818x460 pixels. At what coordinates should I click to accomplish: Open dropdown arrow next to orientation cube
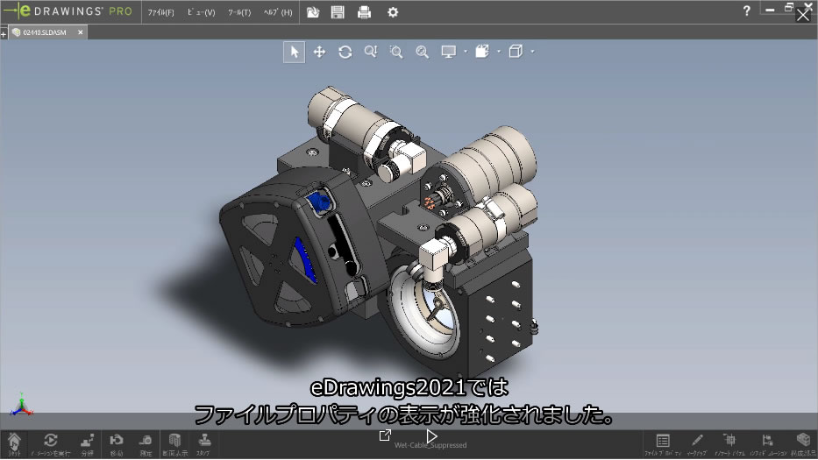point(532,52)
